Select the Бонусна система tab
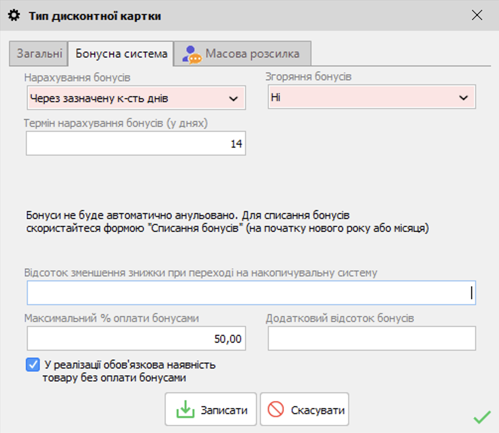499x433 pixels. (121, 54)
